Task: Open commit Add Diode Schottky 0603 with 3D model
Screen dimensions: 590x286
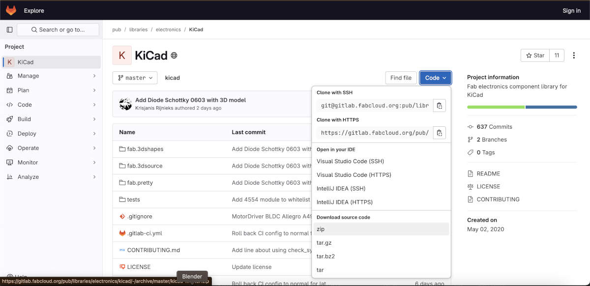Action: tap(190, 100)
